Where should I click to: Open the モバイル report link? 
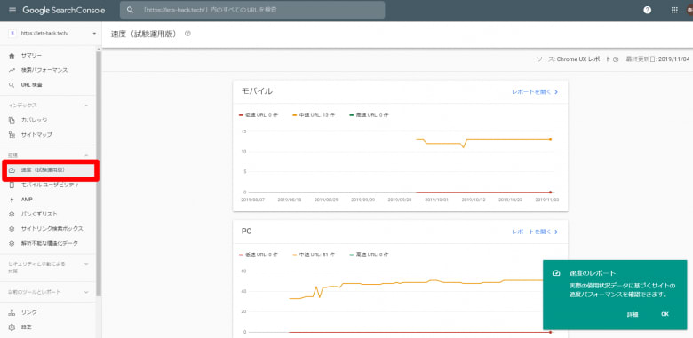[x=535, y=92]
